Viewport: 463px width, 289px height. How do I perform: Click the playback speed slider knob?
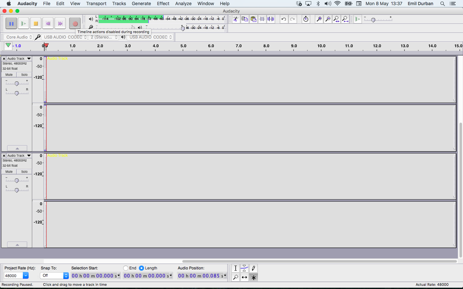(x=373, y=20)
